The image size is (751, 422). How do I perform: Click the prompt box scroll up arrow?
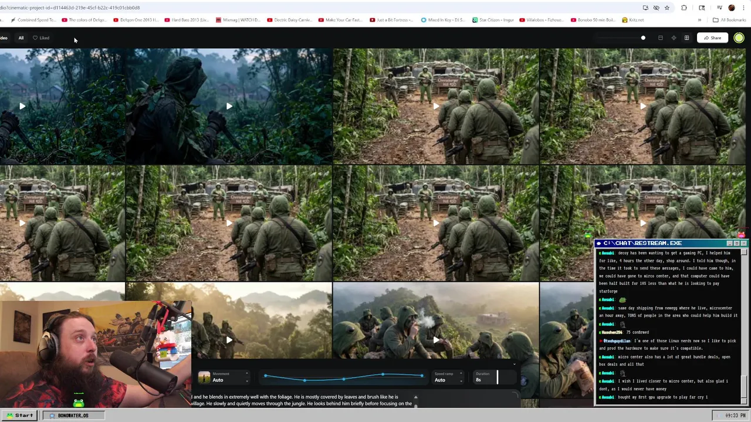(x=415, y=397)
